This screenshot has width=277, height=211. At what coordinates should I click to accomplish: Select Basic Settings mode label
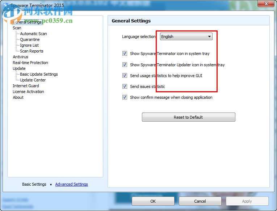(x=34, y=184)
